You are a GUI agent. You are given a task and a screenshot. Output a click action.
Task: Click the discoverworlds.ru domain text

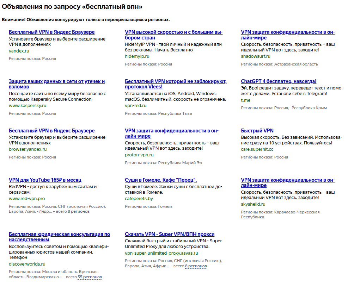[x=27, y=264]
